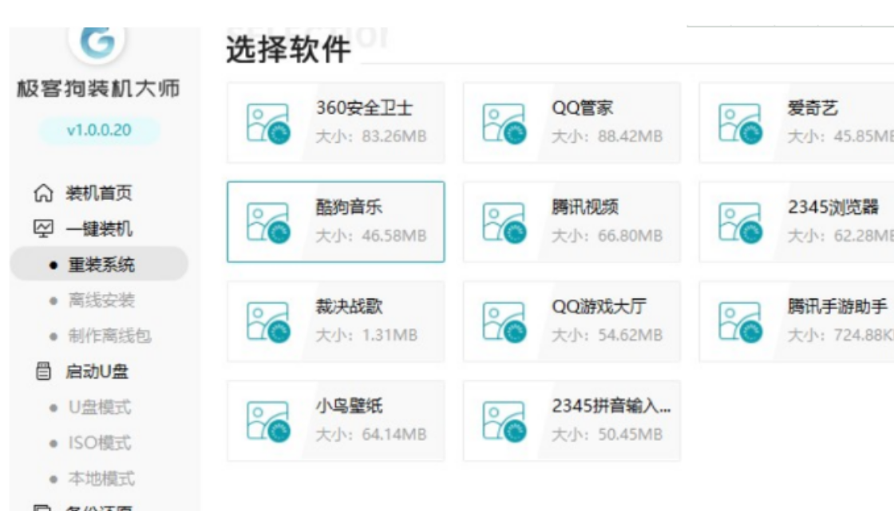The height and width of the screenshot is (511, 894).
Task: Select the 酷狗音乐 software card
Action: [x=335, y=222]
